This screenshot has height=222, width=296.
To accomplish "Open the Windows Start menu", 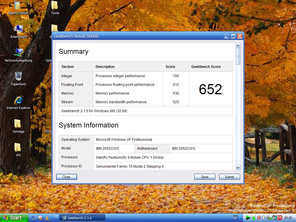I will (x=14, y=218).
